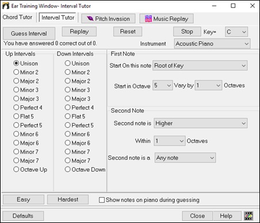Screen dimensions: 260x223
Task: Reset the score with the Reset button
Action: coord(128,32)
